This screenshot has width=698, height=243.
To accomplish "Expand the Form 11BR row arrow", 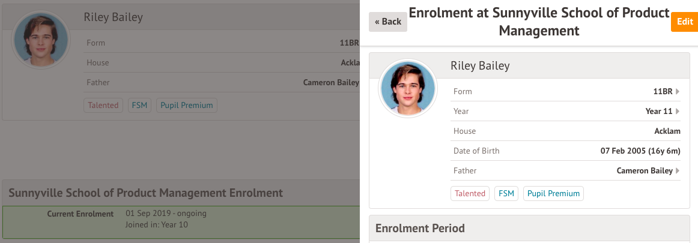I will tap(678, 92).
